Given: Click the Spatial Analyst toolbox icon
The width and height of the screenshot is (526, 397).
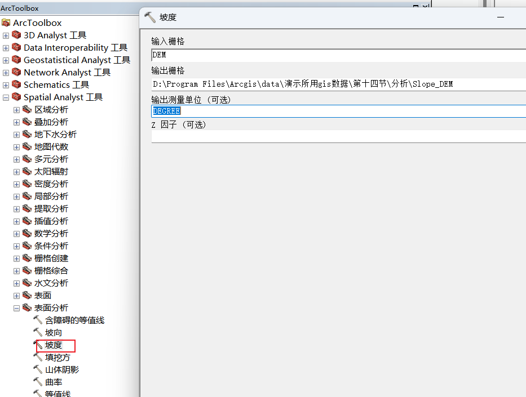Looking at the screenshot, I should [x=16, y=97].
